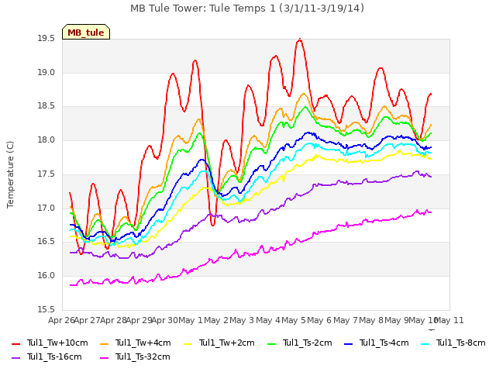Click the Apr 29 x-axis date label
This screenshot has width=496, height=372.
(139, 320)
